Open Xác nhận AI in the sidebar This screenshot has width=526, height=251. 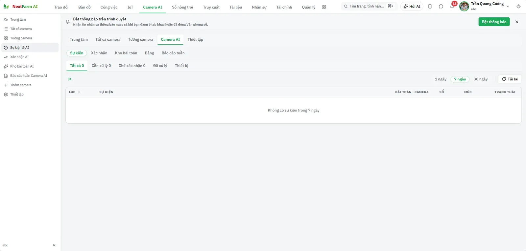point(30,57)
